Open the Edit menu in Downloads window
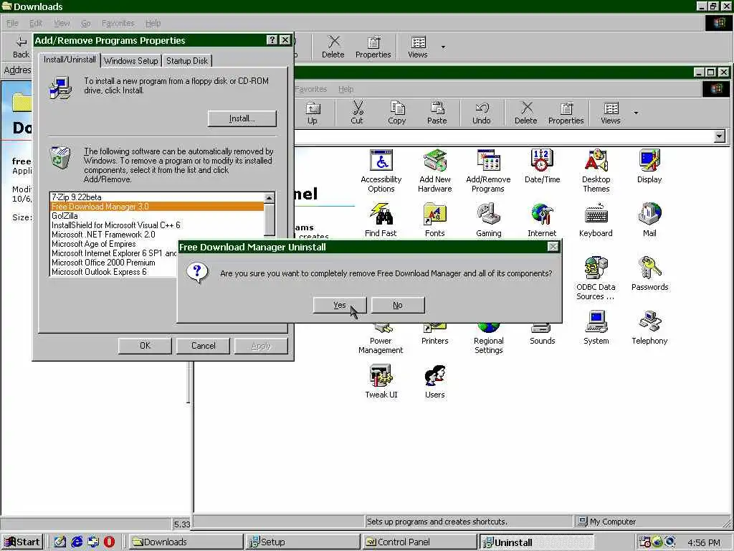 coord(36,23)
